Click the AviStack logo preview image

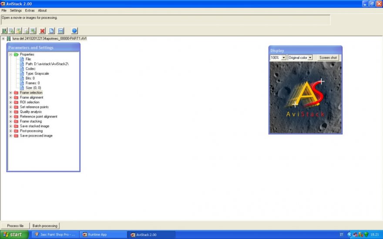306,97
